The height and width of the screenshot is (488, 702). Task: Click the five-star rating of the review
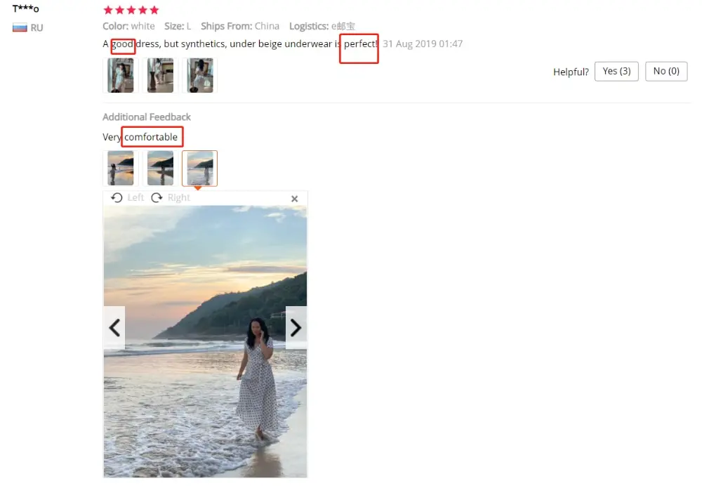[131, 10]
